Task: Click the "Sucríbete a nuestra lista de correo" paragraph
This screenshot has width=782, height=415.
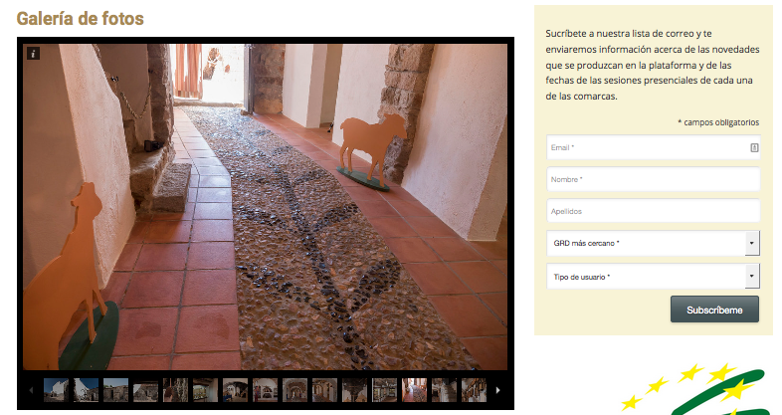Action: tap(653, 65)
